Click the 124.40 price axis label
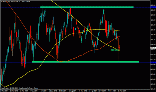The width and height of the screenshot is (156, 92). click(x=153, y=74)
